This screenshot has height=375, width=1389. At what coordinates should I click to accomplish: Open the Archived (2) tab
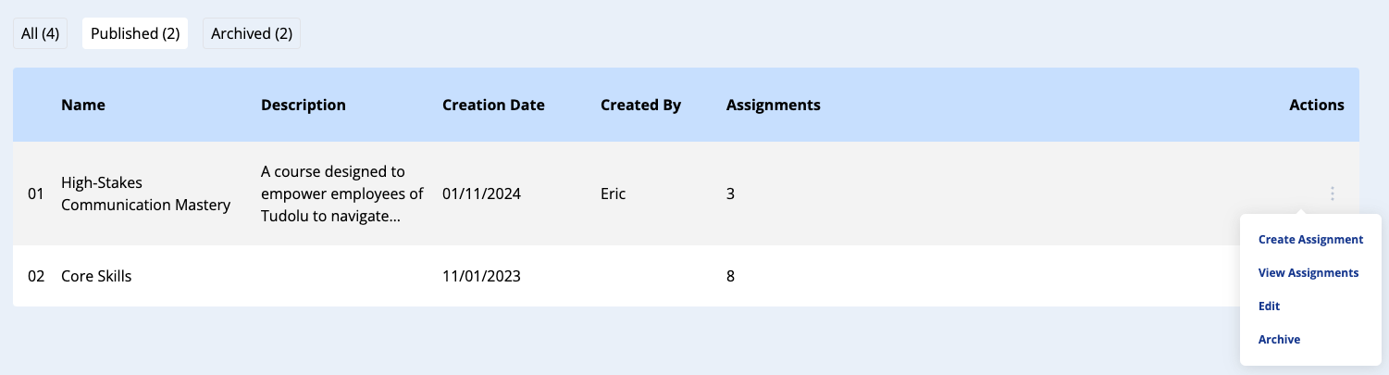tap(252, 33)
